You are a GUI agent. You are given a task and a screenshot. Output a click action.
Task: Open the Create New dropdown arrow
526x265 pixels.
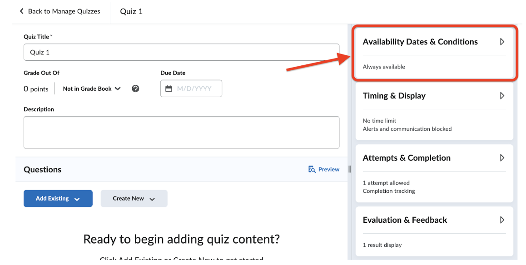point(152,198)
